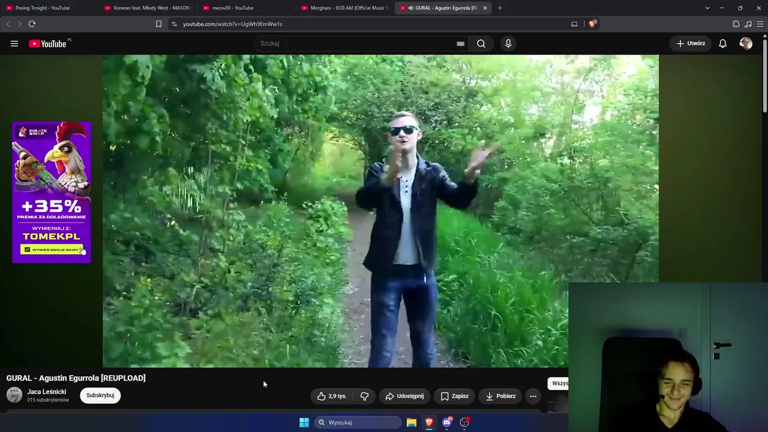Open the Windows Start menu
Viewport: 768px width, 432px height.
click(x=304, y=422)
